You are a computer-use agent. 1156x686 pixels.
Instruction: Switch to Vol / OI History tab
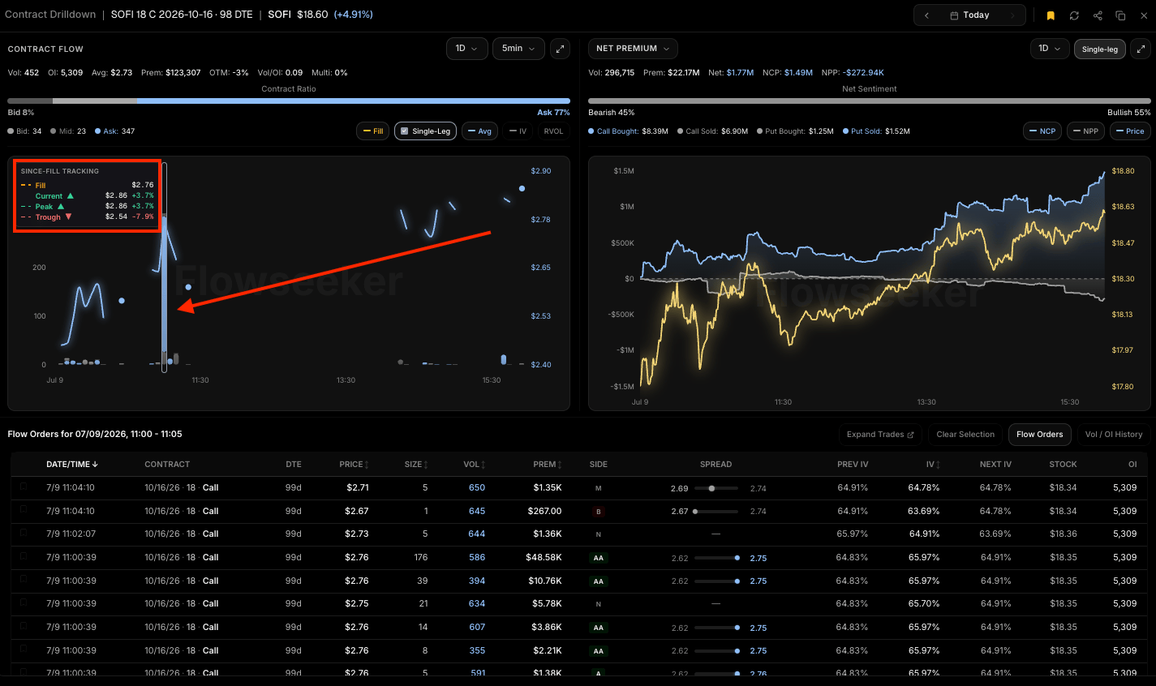pos(1114,435)
